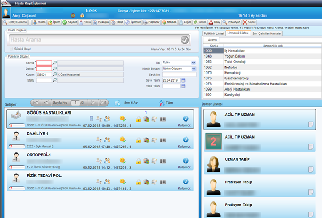Select the Kardiyoloji row in specialty list
Viewport: 322px width, 218px height.
tap(262, 95)
